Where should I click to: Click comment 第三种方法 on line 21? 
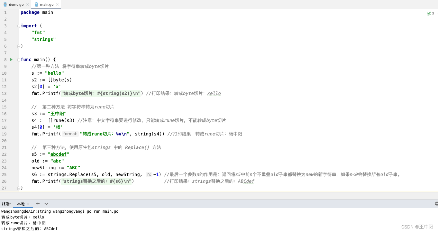point(96,147)
